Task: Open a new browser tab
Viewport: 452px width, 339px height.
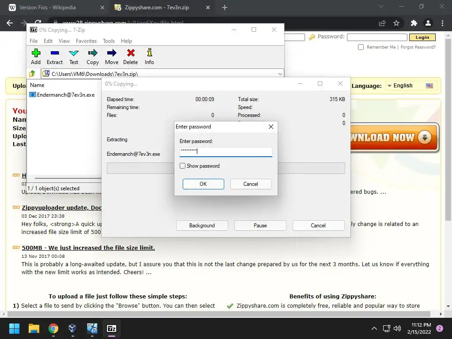Action: pyautogui.click(x=225, y=8)
